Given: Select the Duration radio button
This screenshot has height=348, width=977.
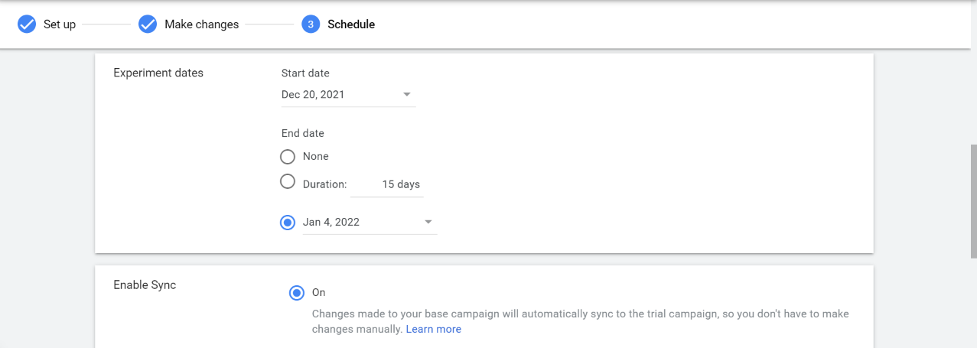Looking at the screenshot, I should pos(288,182).
